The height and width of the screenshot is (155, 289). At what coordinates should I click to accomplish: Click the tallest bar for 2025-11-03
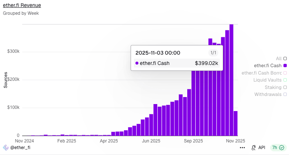[231, 92]
